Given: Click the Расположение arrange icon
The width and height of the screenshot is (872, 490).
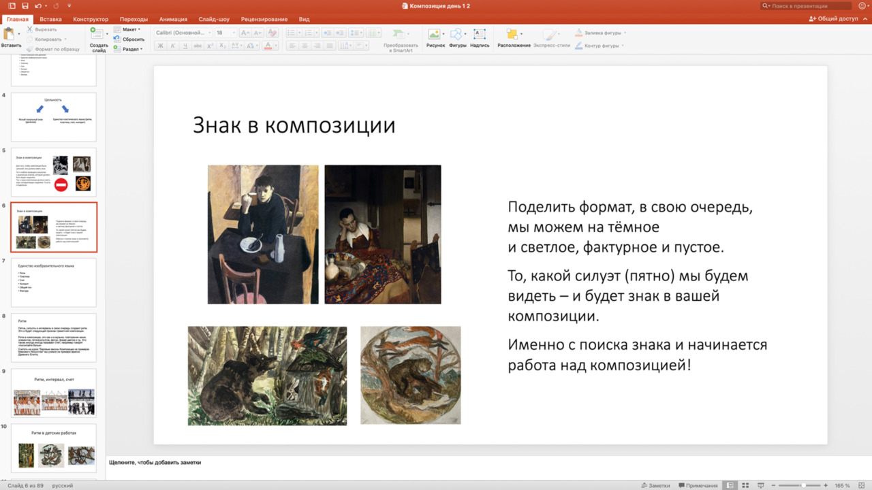Looking at the screenshot, I should [512, 34].
